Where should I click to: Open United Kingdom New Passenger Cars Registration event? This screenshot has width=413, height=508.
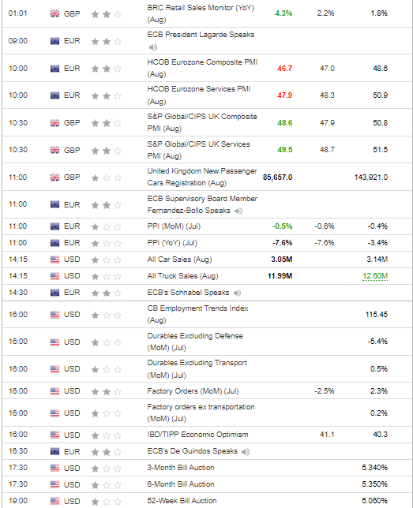coord(202,177)
